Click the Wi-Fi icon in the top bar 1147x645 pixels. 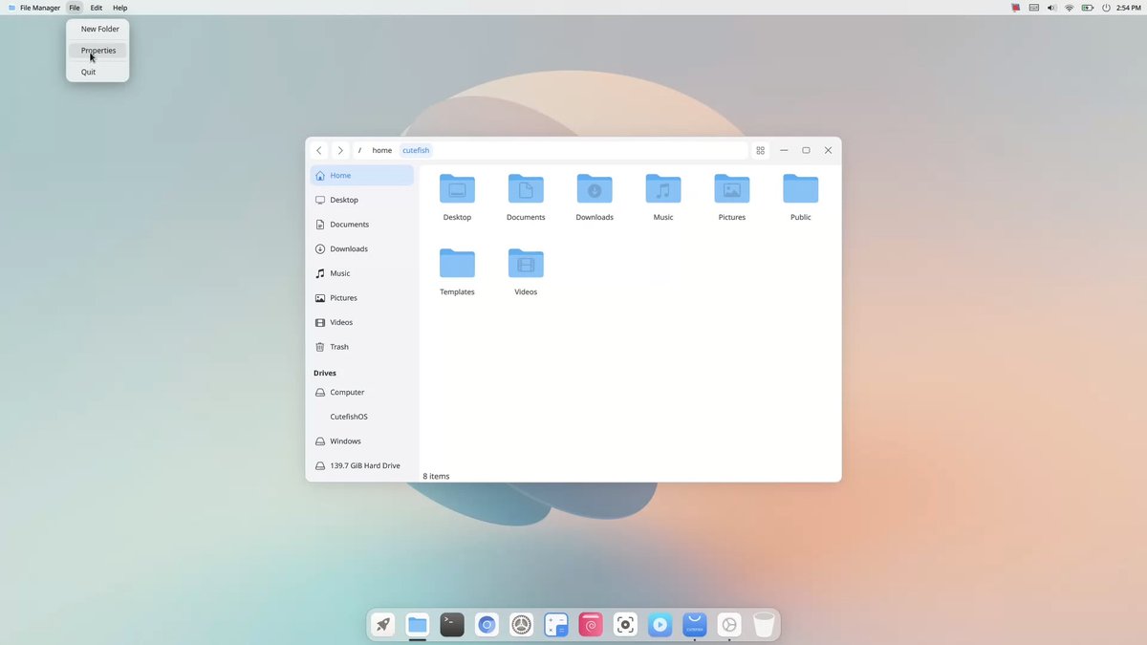point(1070,8)
